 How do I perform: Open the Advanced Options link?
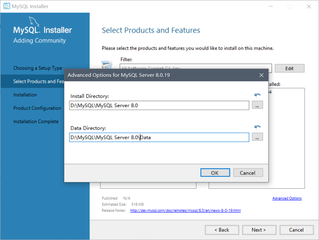pyautogui.click(x=287, y=198)
